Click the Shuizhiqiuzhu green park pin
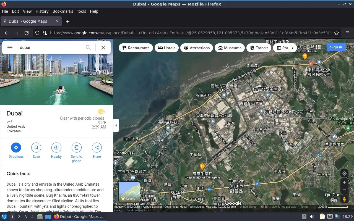 point(348,129)
